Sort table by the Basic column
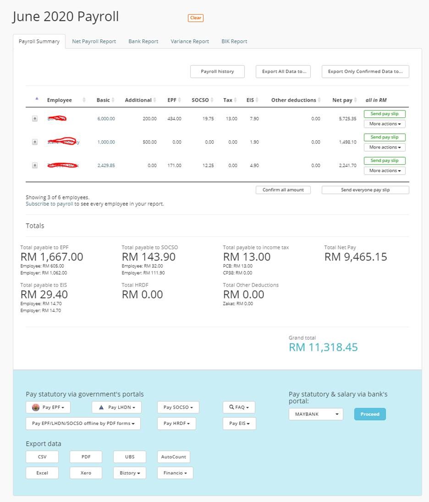Screen dimensions: 429x502 [103, 100]
